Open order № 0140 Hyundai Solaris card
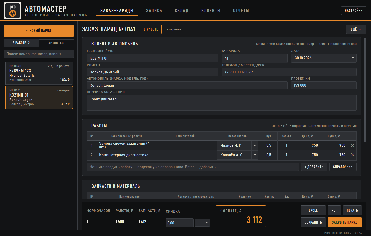 point(39,73)
